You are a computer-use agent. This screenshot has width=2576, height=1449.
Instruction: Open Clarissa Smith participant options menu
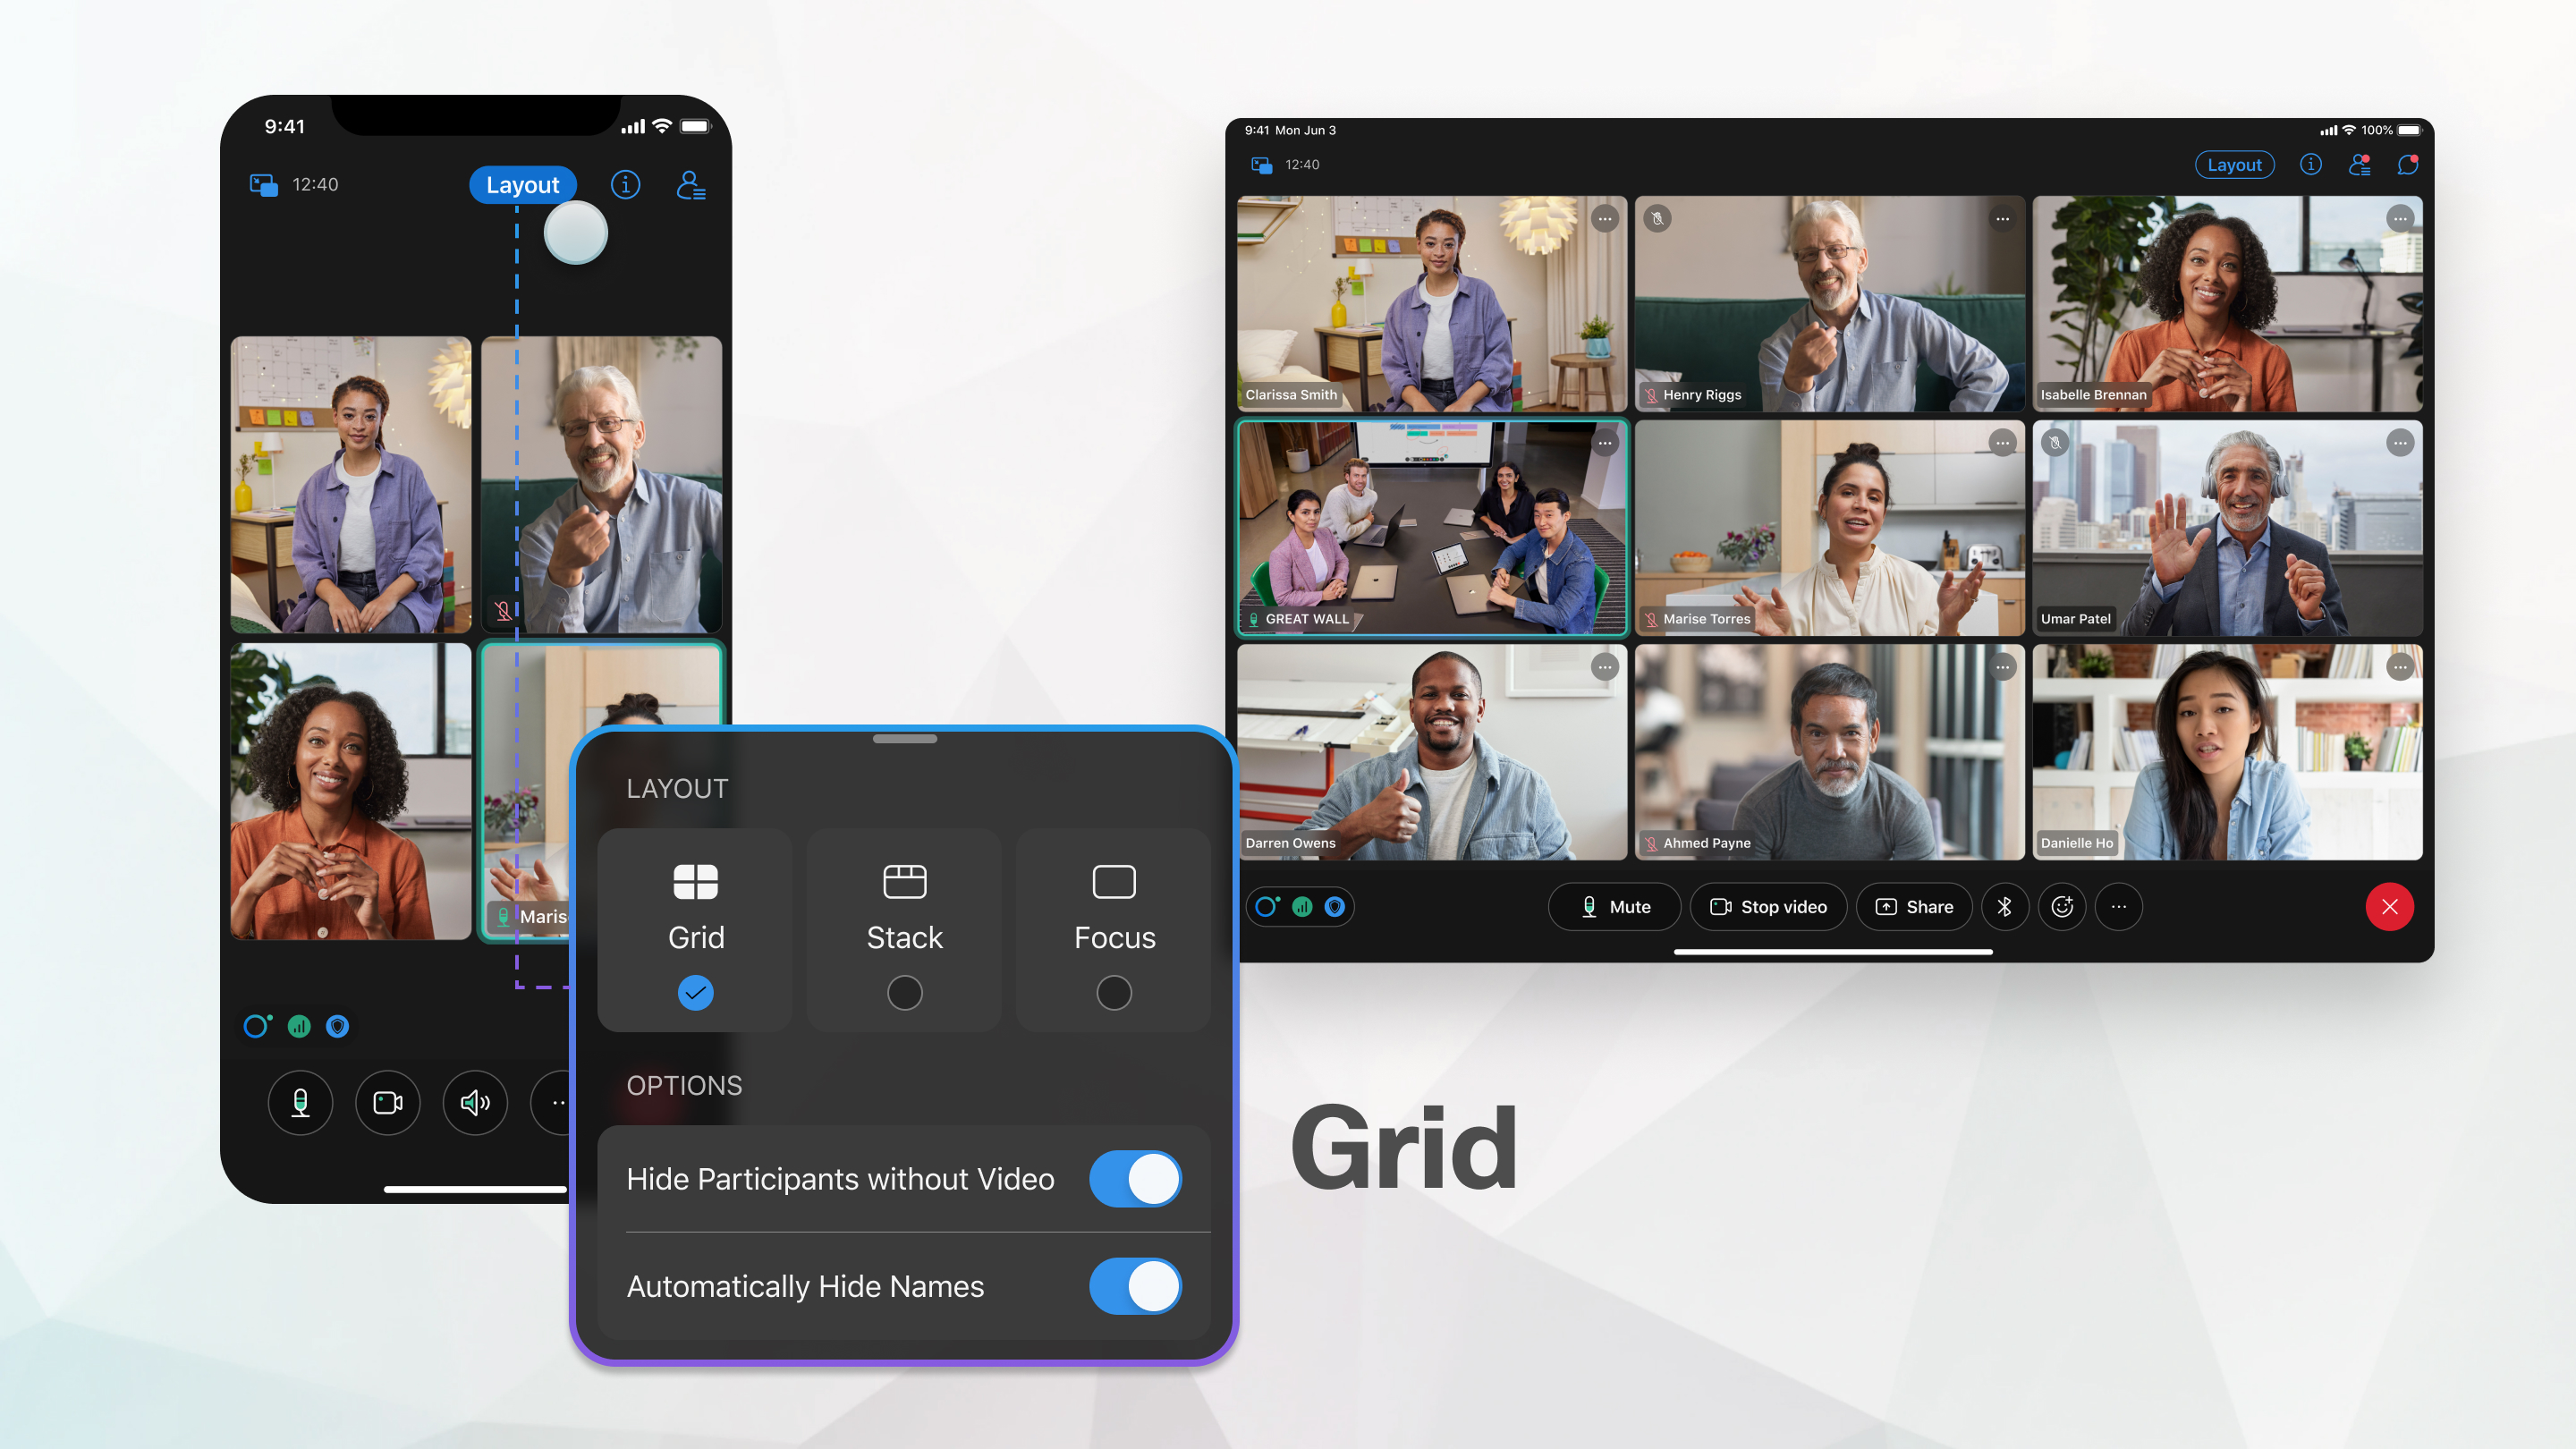coord(1603,219)
